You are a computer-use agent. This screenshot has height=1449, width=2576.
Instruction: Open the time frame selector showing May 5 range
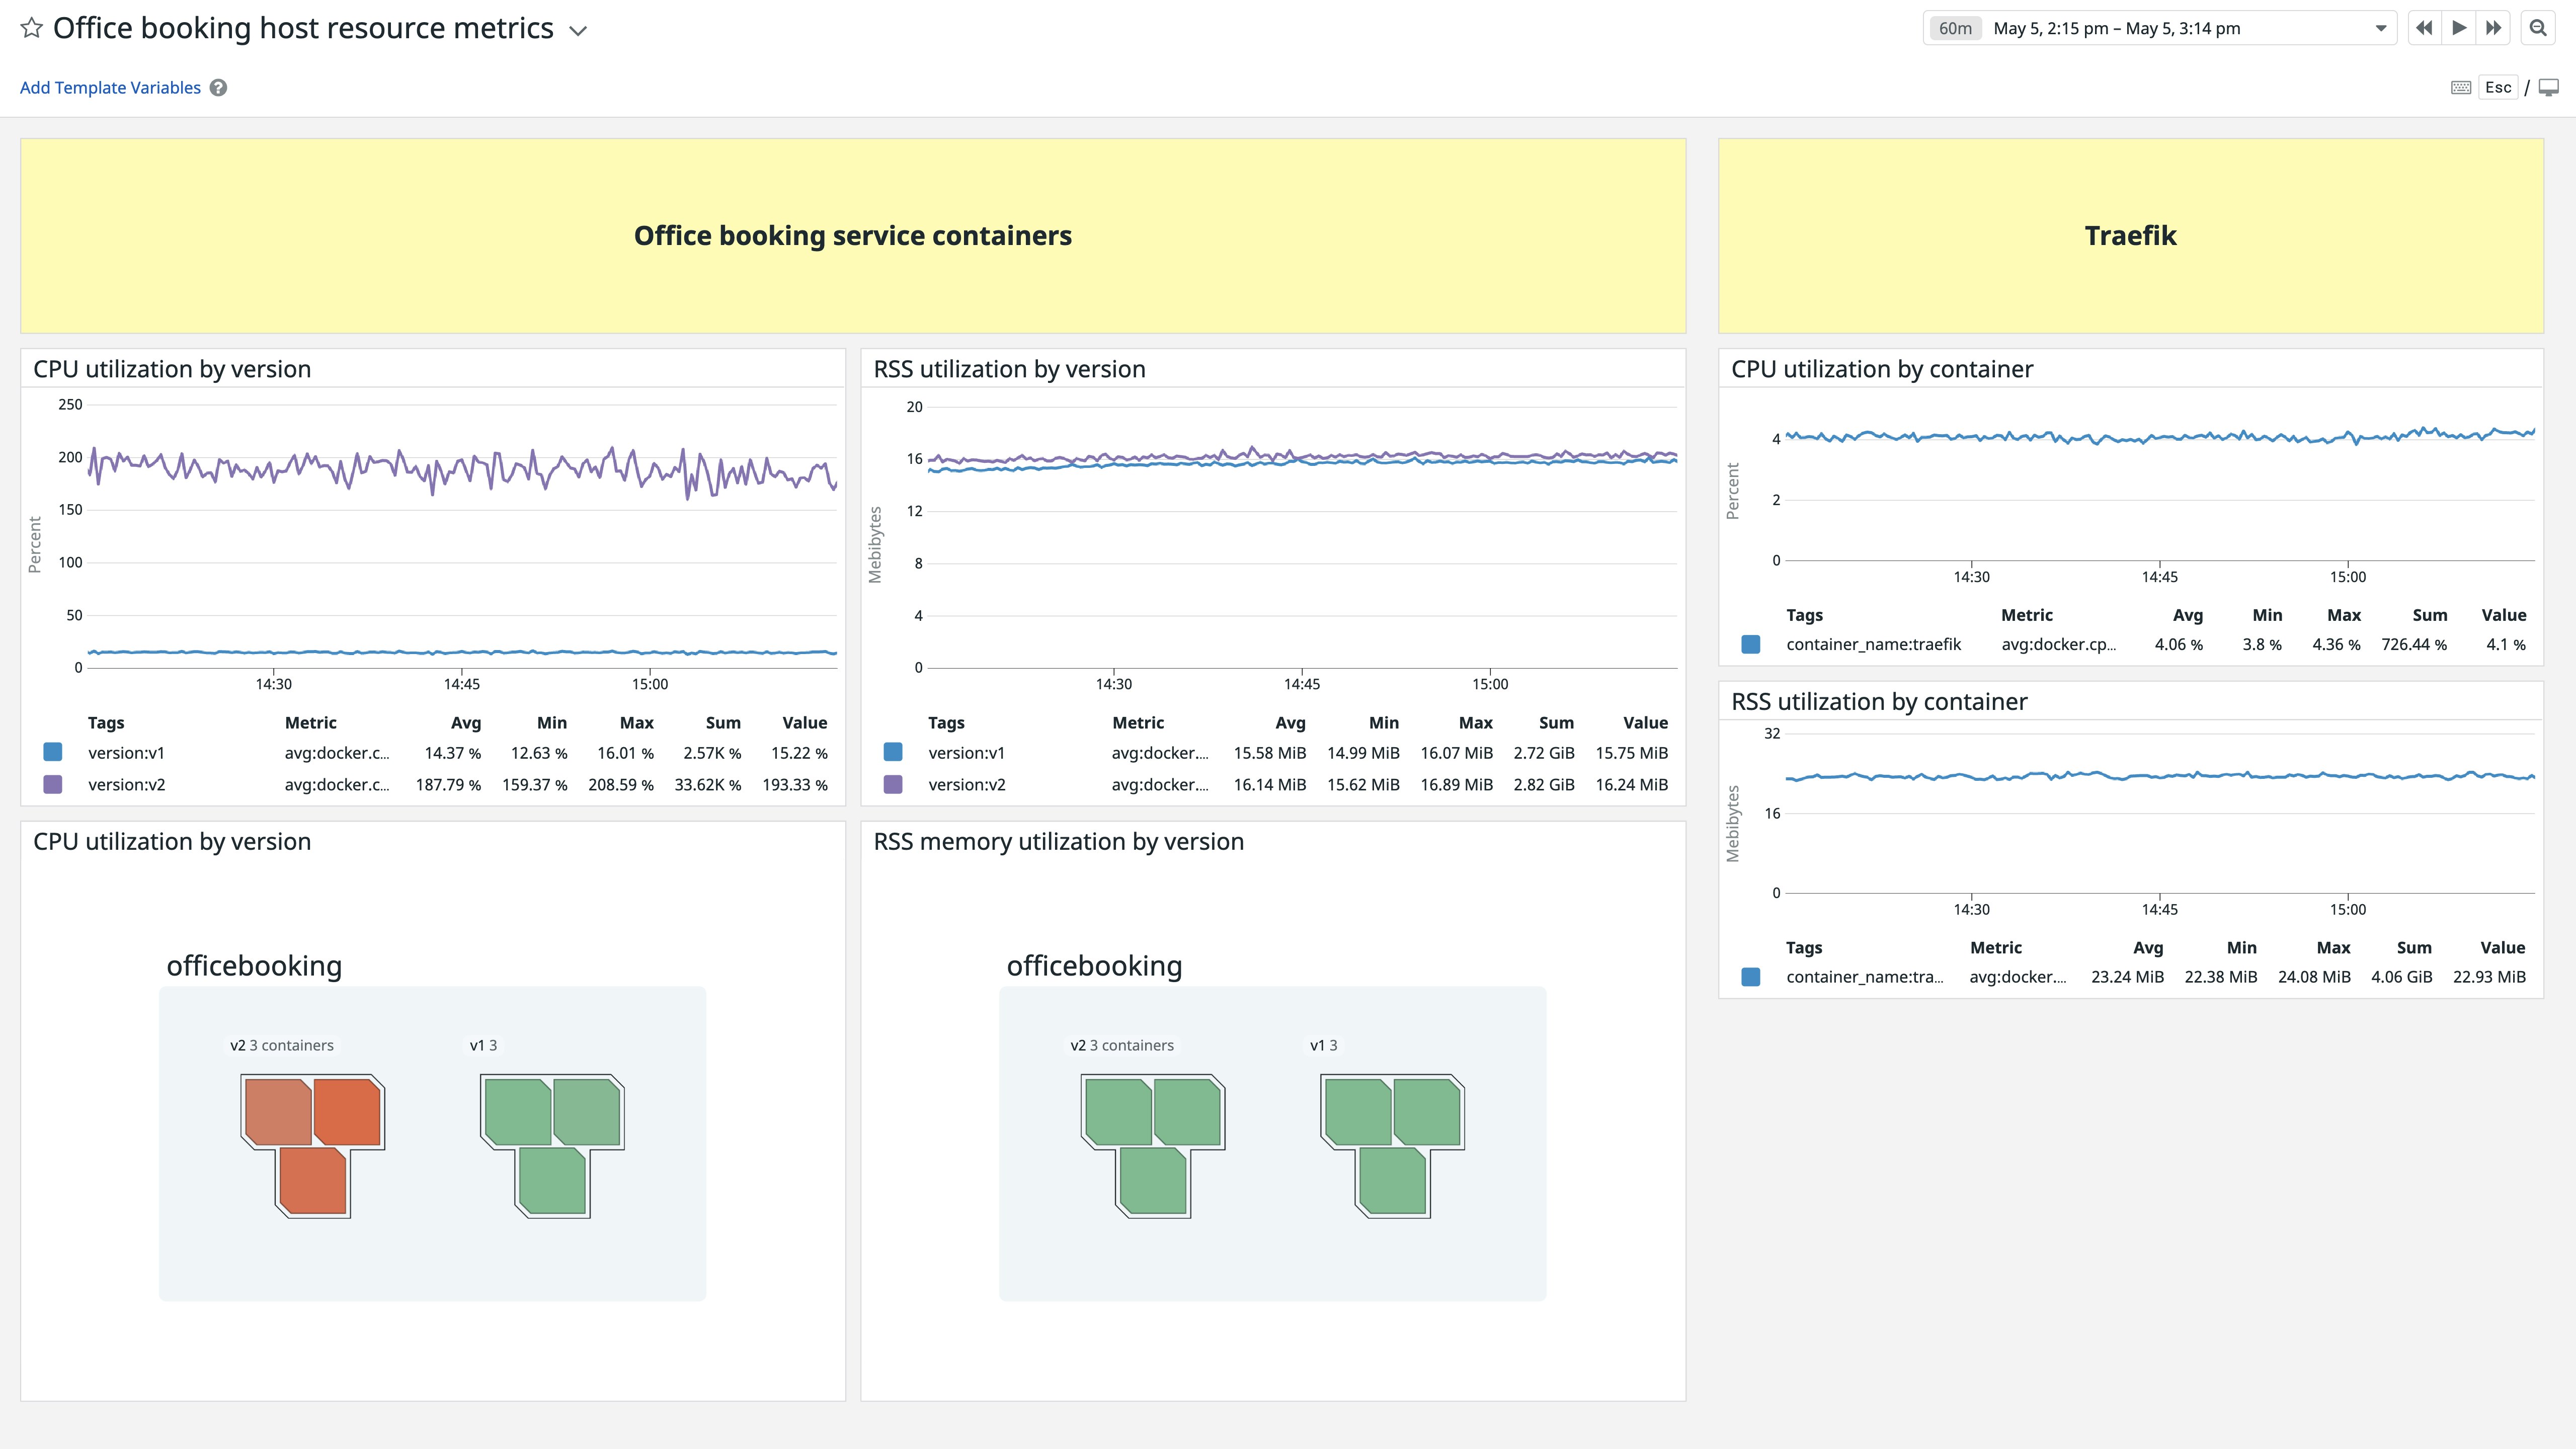point(2150,27)
